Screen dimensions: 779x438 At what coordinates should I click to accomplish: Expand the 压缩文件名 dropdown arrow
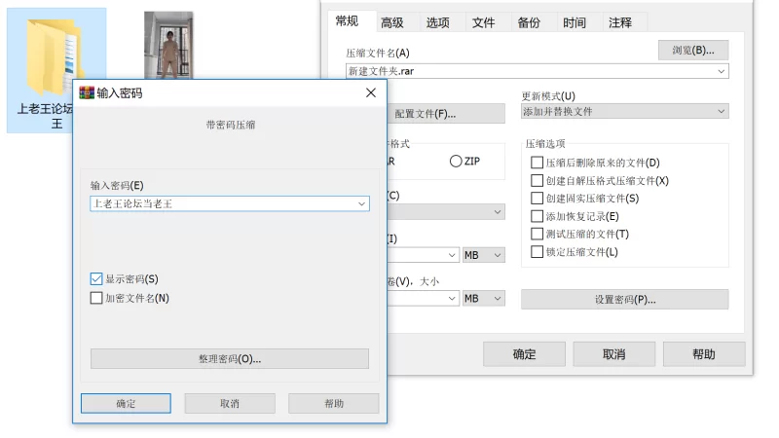tap(721, 71)
